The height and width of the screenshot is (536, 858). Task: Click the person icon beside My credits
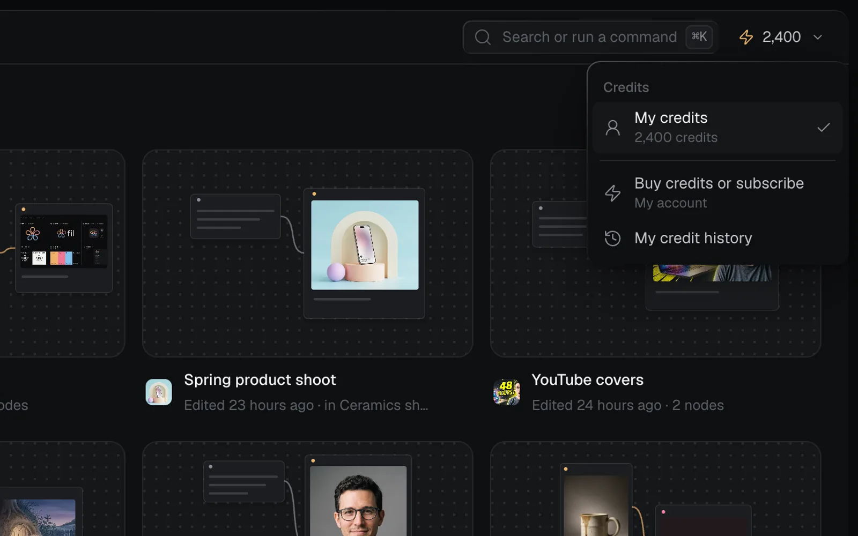(612, 128)
